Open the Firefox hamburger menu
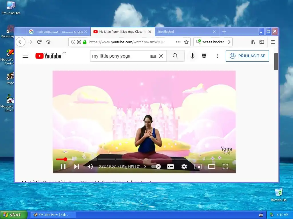293x219 pixels. [x=273, y=42]
